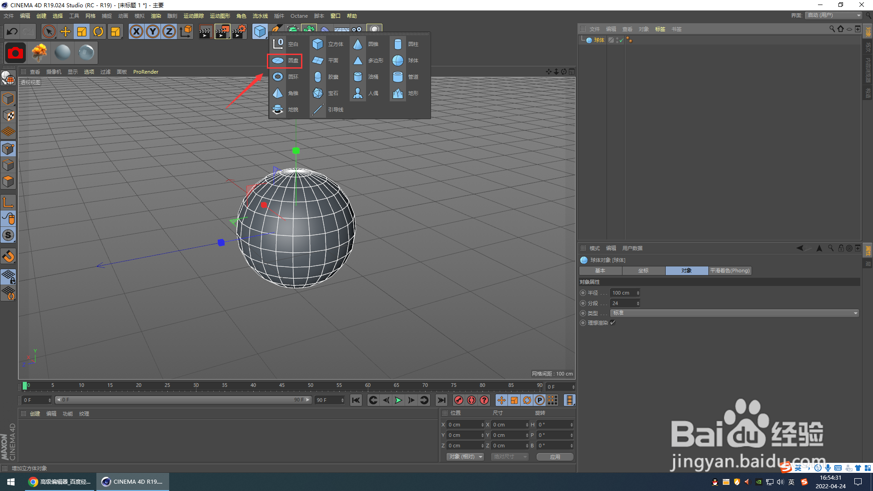Image resolution: width=873 pixels, height=491 pixels.
Task: Activate the Move tool icon
Action: tap(65, 31)
